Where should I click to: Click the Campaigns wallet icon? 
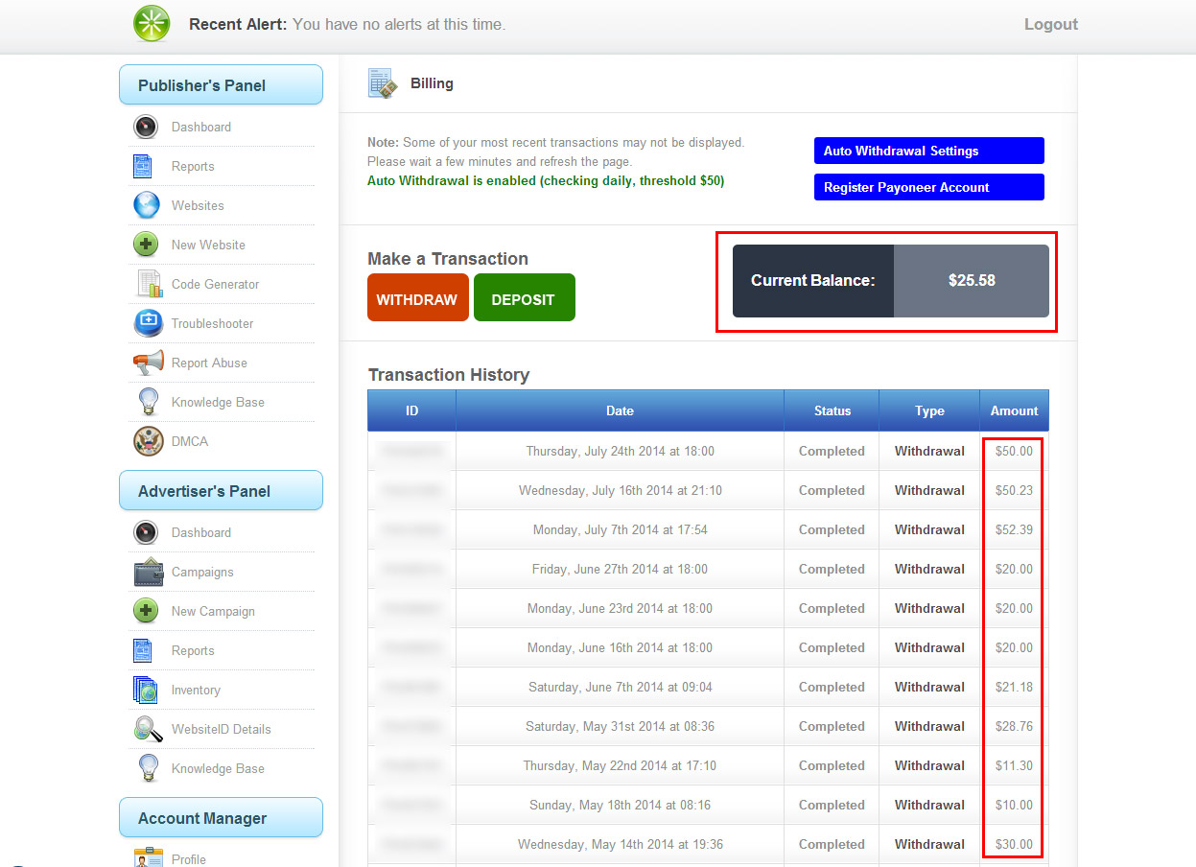point(148,572)
